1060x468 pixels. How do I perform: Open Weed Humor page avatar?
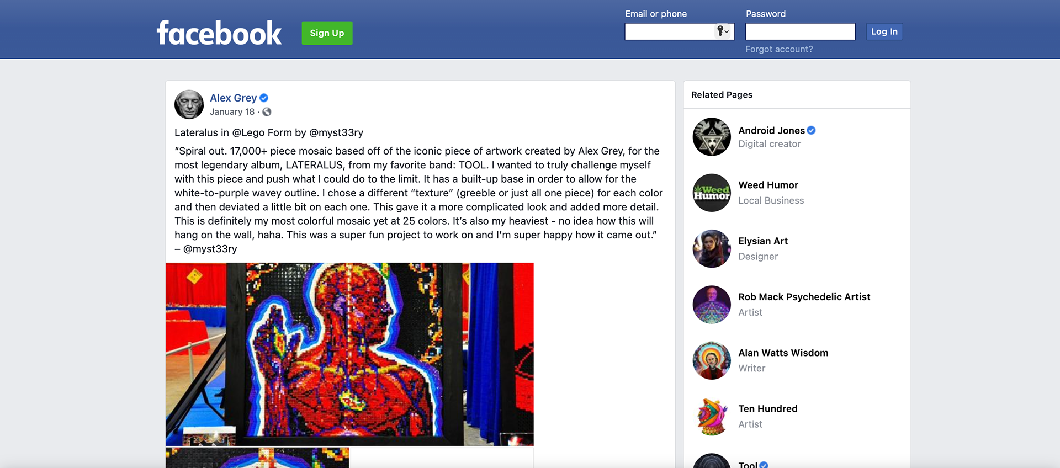(712, 193)
